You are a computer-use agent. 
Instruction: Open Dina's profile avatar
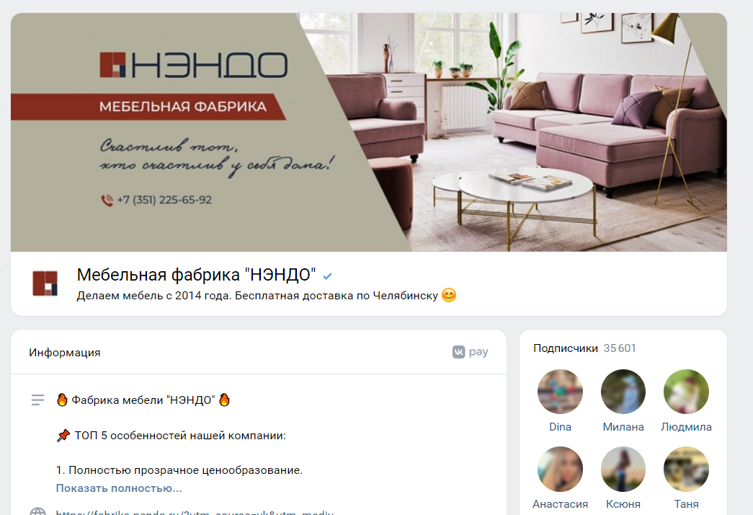tap(560, 392)
